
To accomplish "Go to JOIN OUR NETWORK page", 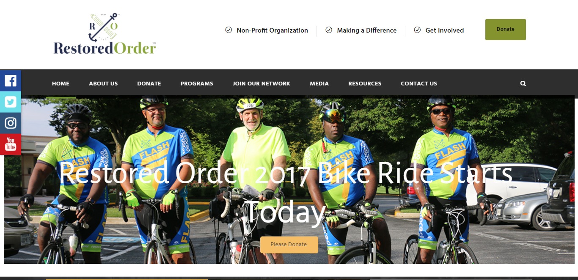I will (x=261, y=84).
